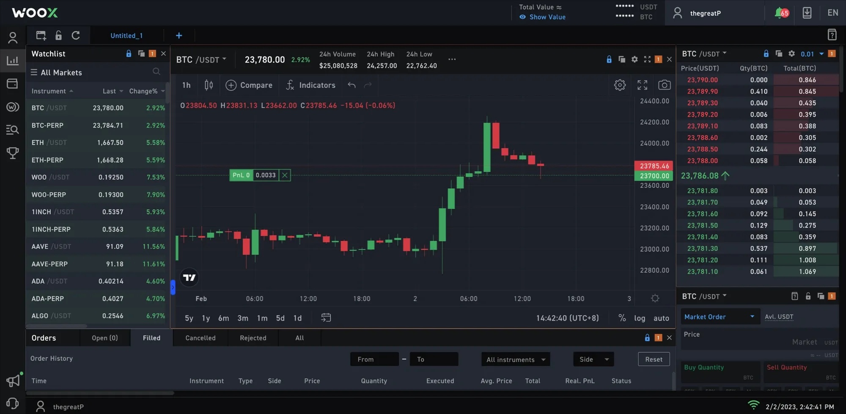Open the candlestick chart type selector
This screenshot has height=414, width=846.
(x=209, y=85)
